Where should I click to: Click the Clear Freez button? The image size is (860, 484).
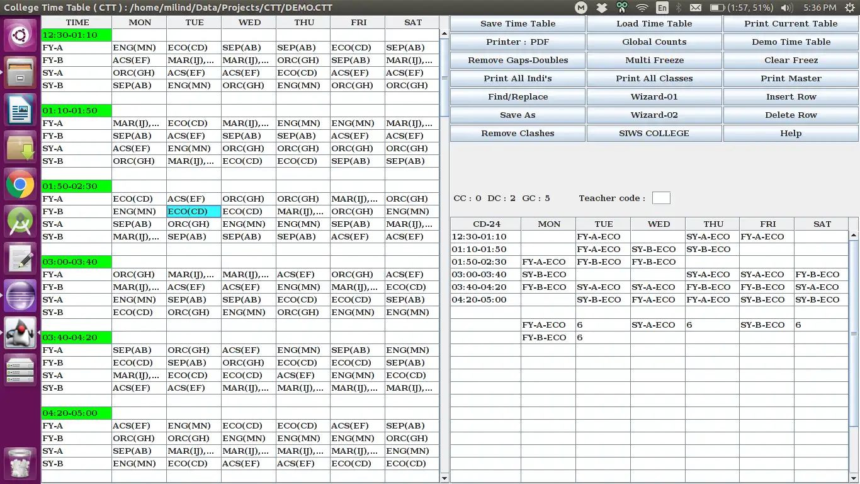[791, 60]
